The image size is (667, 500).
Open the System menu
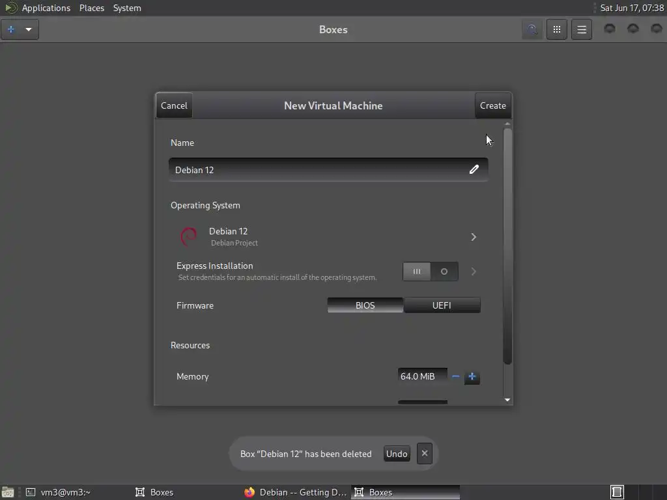tap(127, 8)
